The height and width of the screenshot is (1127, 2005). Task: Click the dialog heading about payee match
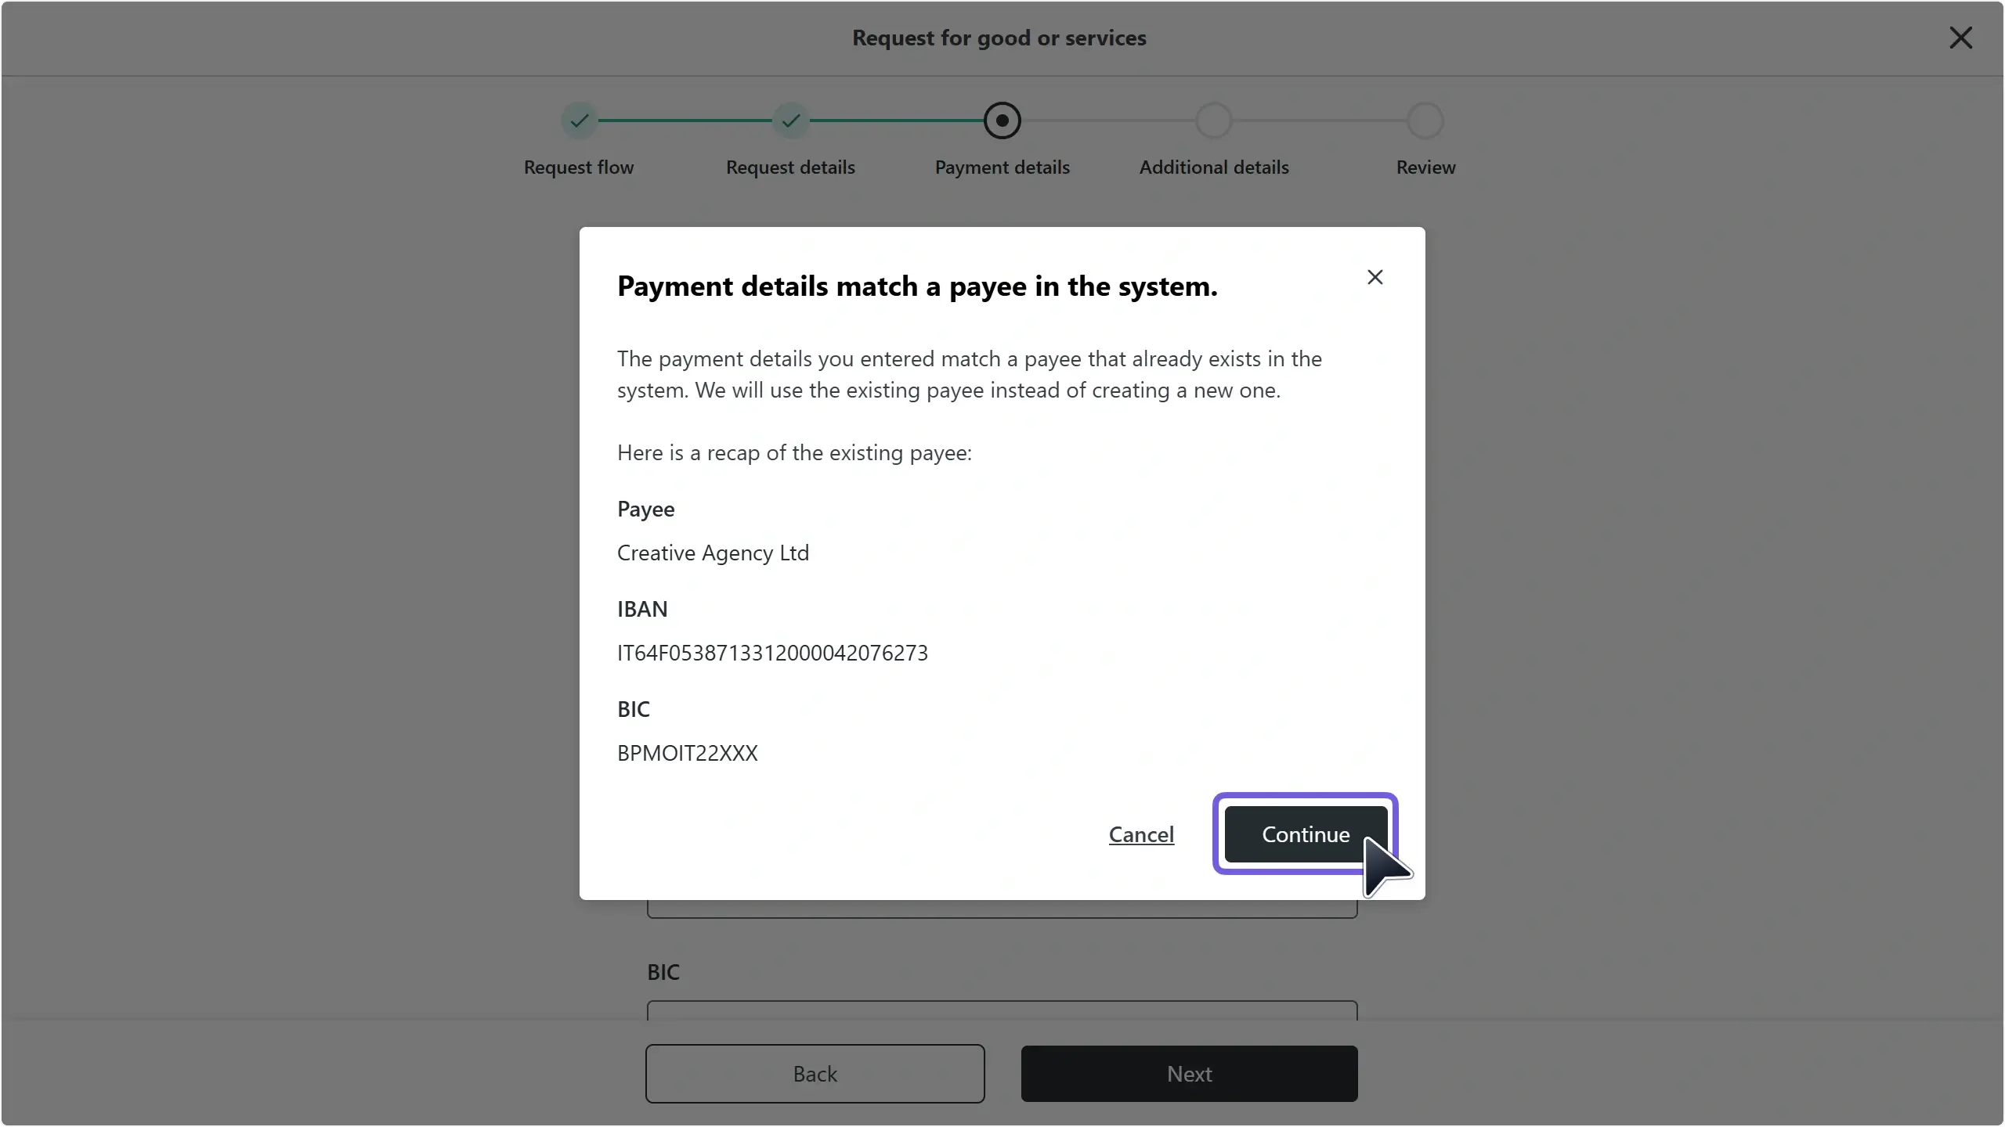[917, 286]
